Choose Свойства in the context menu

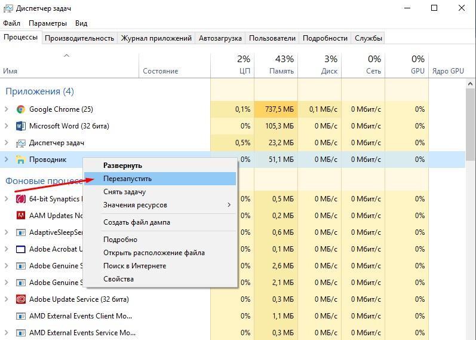click(160, 279)
